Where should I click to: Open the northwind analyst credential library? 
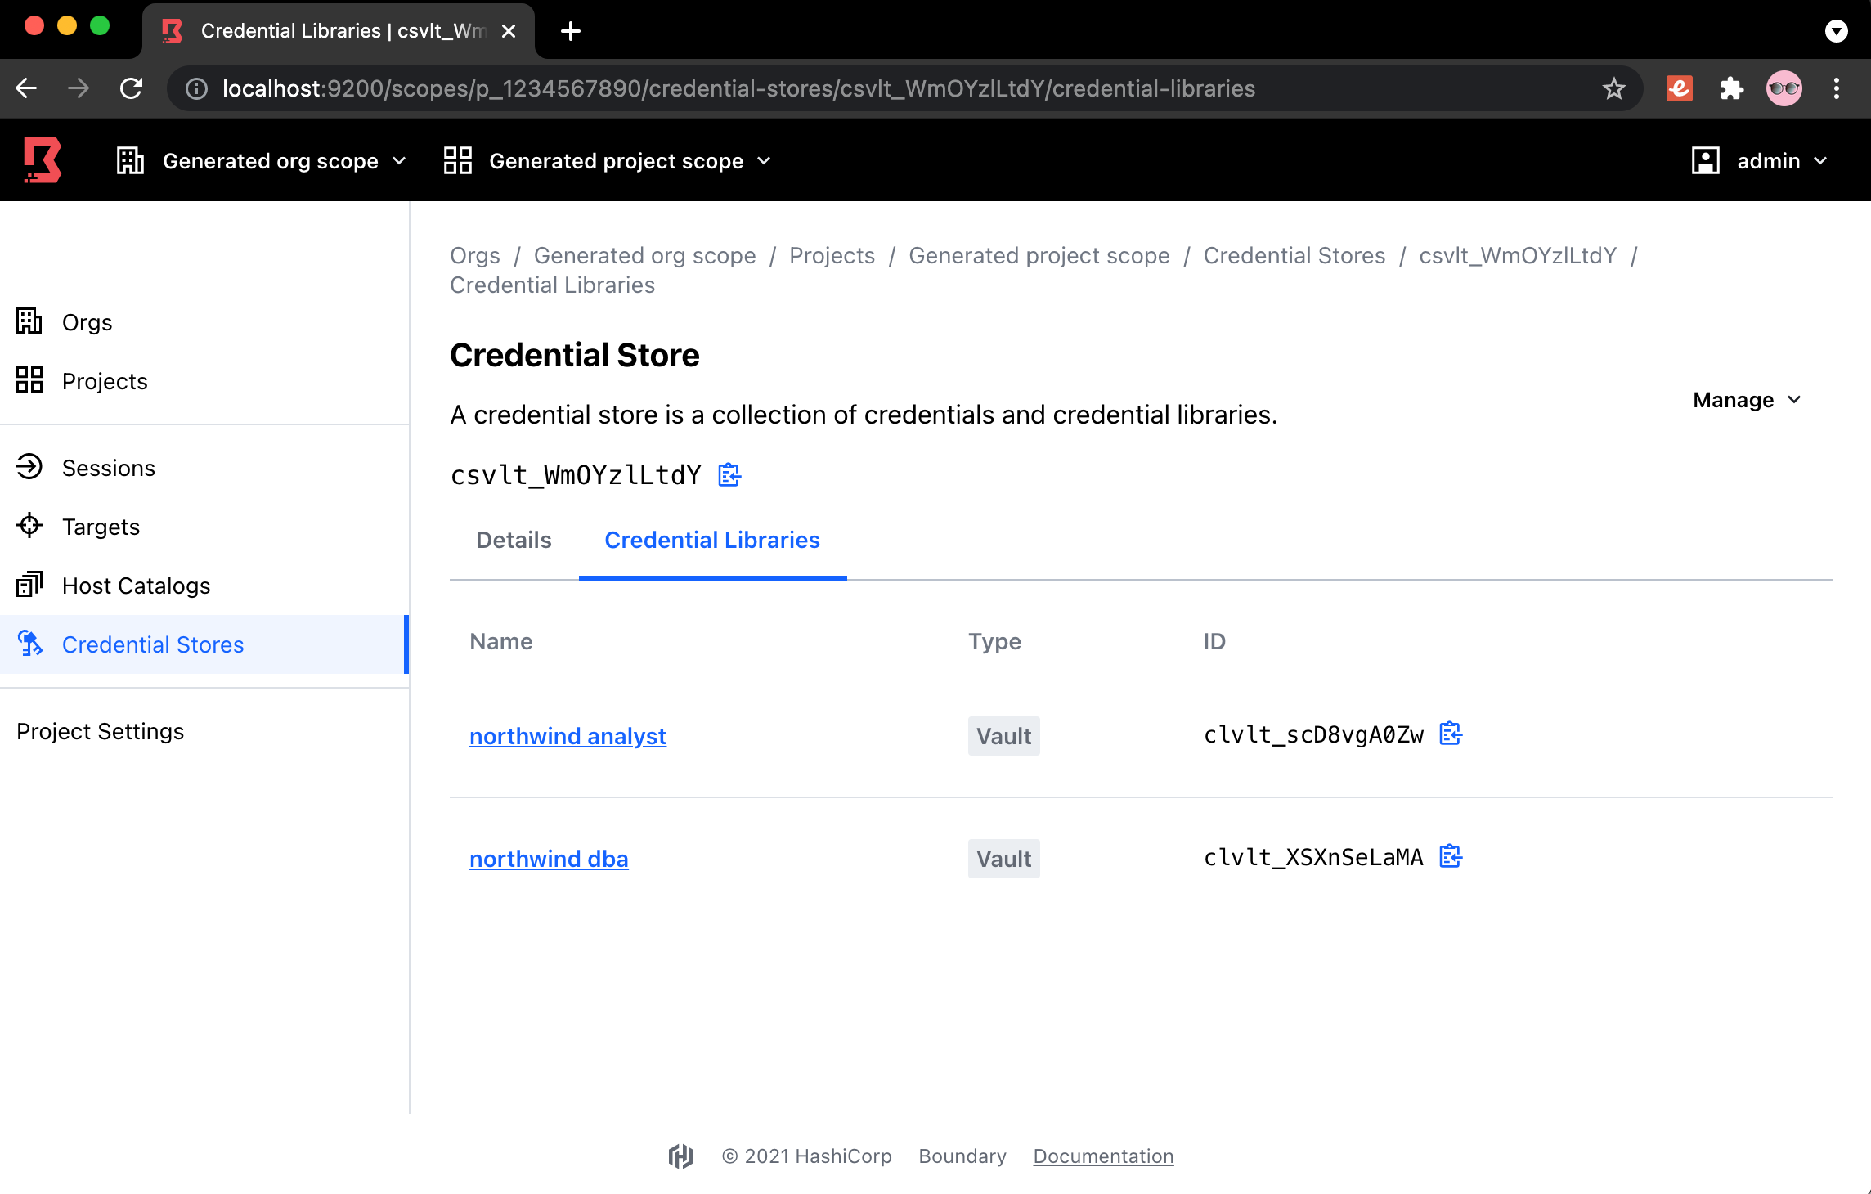[x=568, y=735]
